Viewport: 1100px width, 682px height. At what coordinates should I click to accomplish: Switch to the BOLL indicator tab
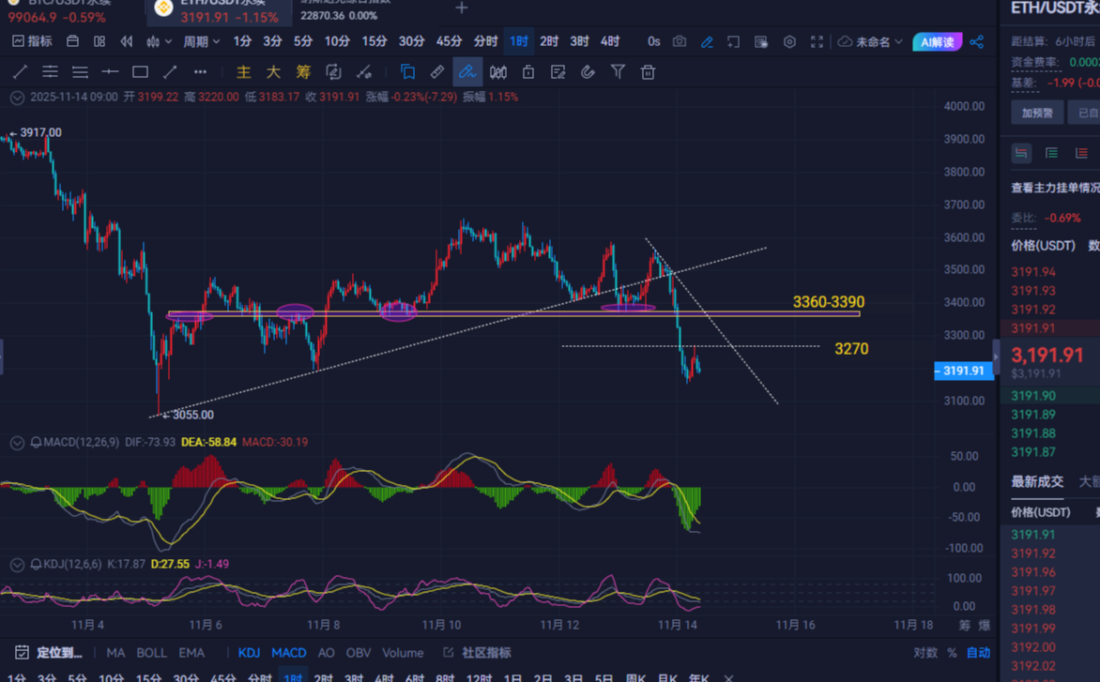click(x=151, y=652)
